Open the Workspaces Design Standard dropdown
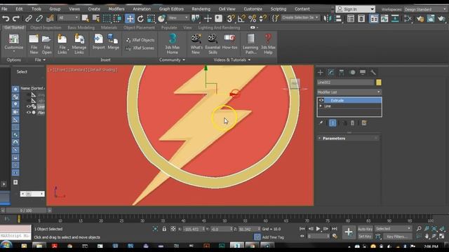The image size is (449, 252). click(425, 9)
